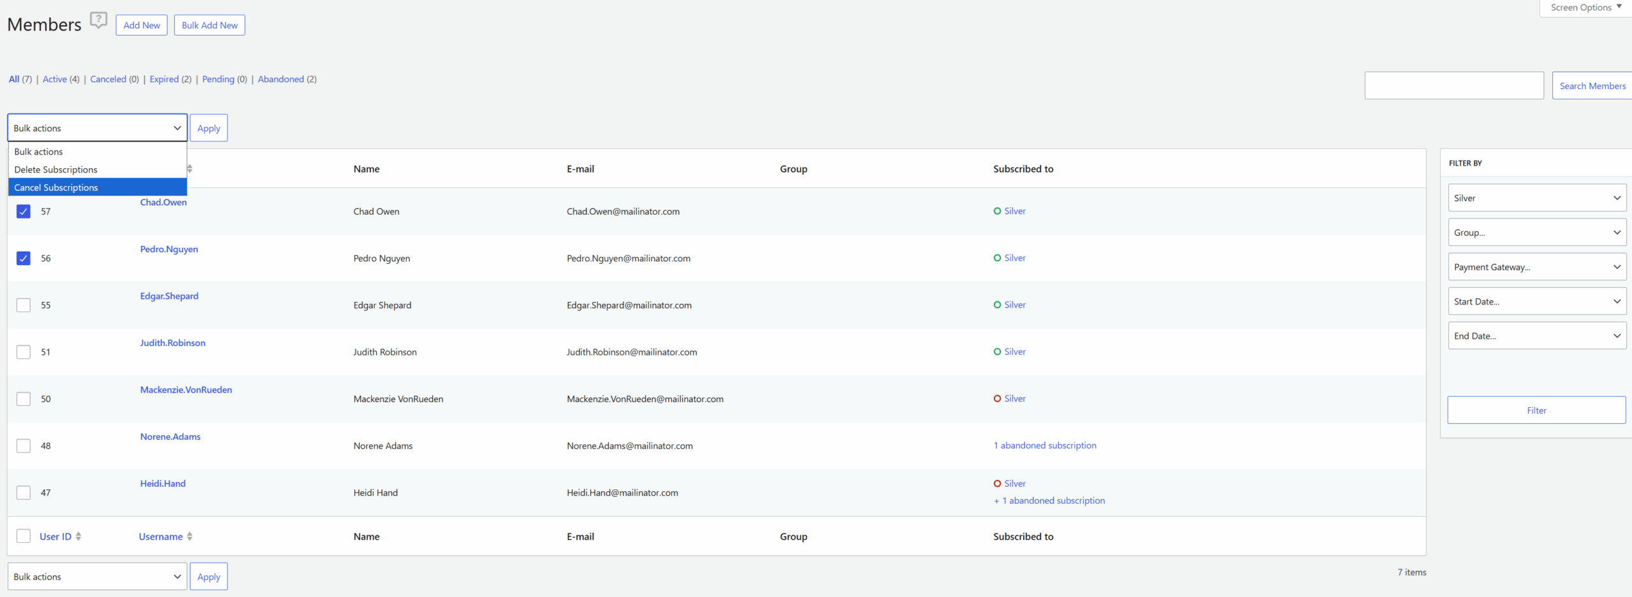Click the User ID sort arrows in footer
1632x597 pixels.
point(78,536)
